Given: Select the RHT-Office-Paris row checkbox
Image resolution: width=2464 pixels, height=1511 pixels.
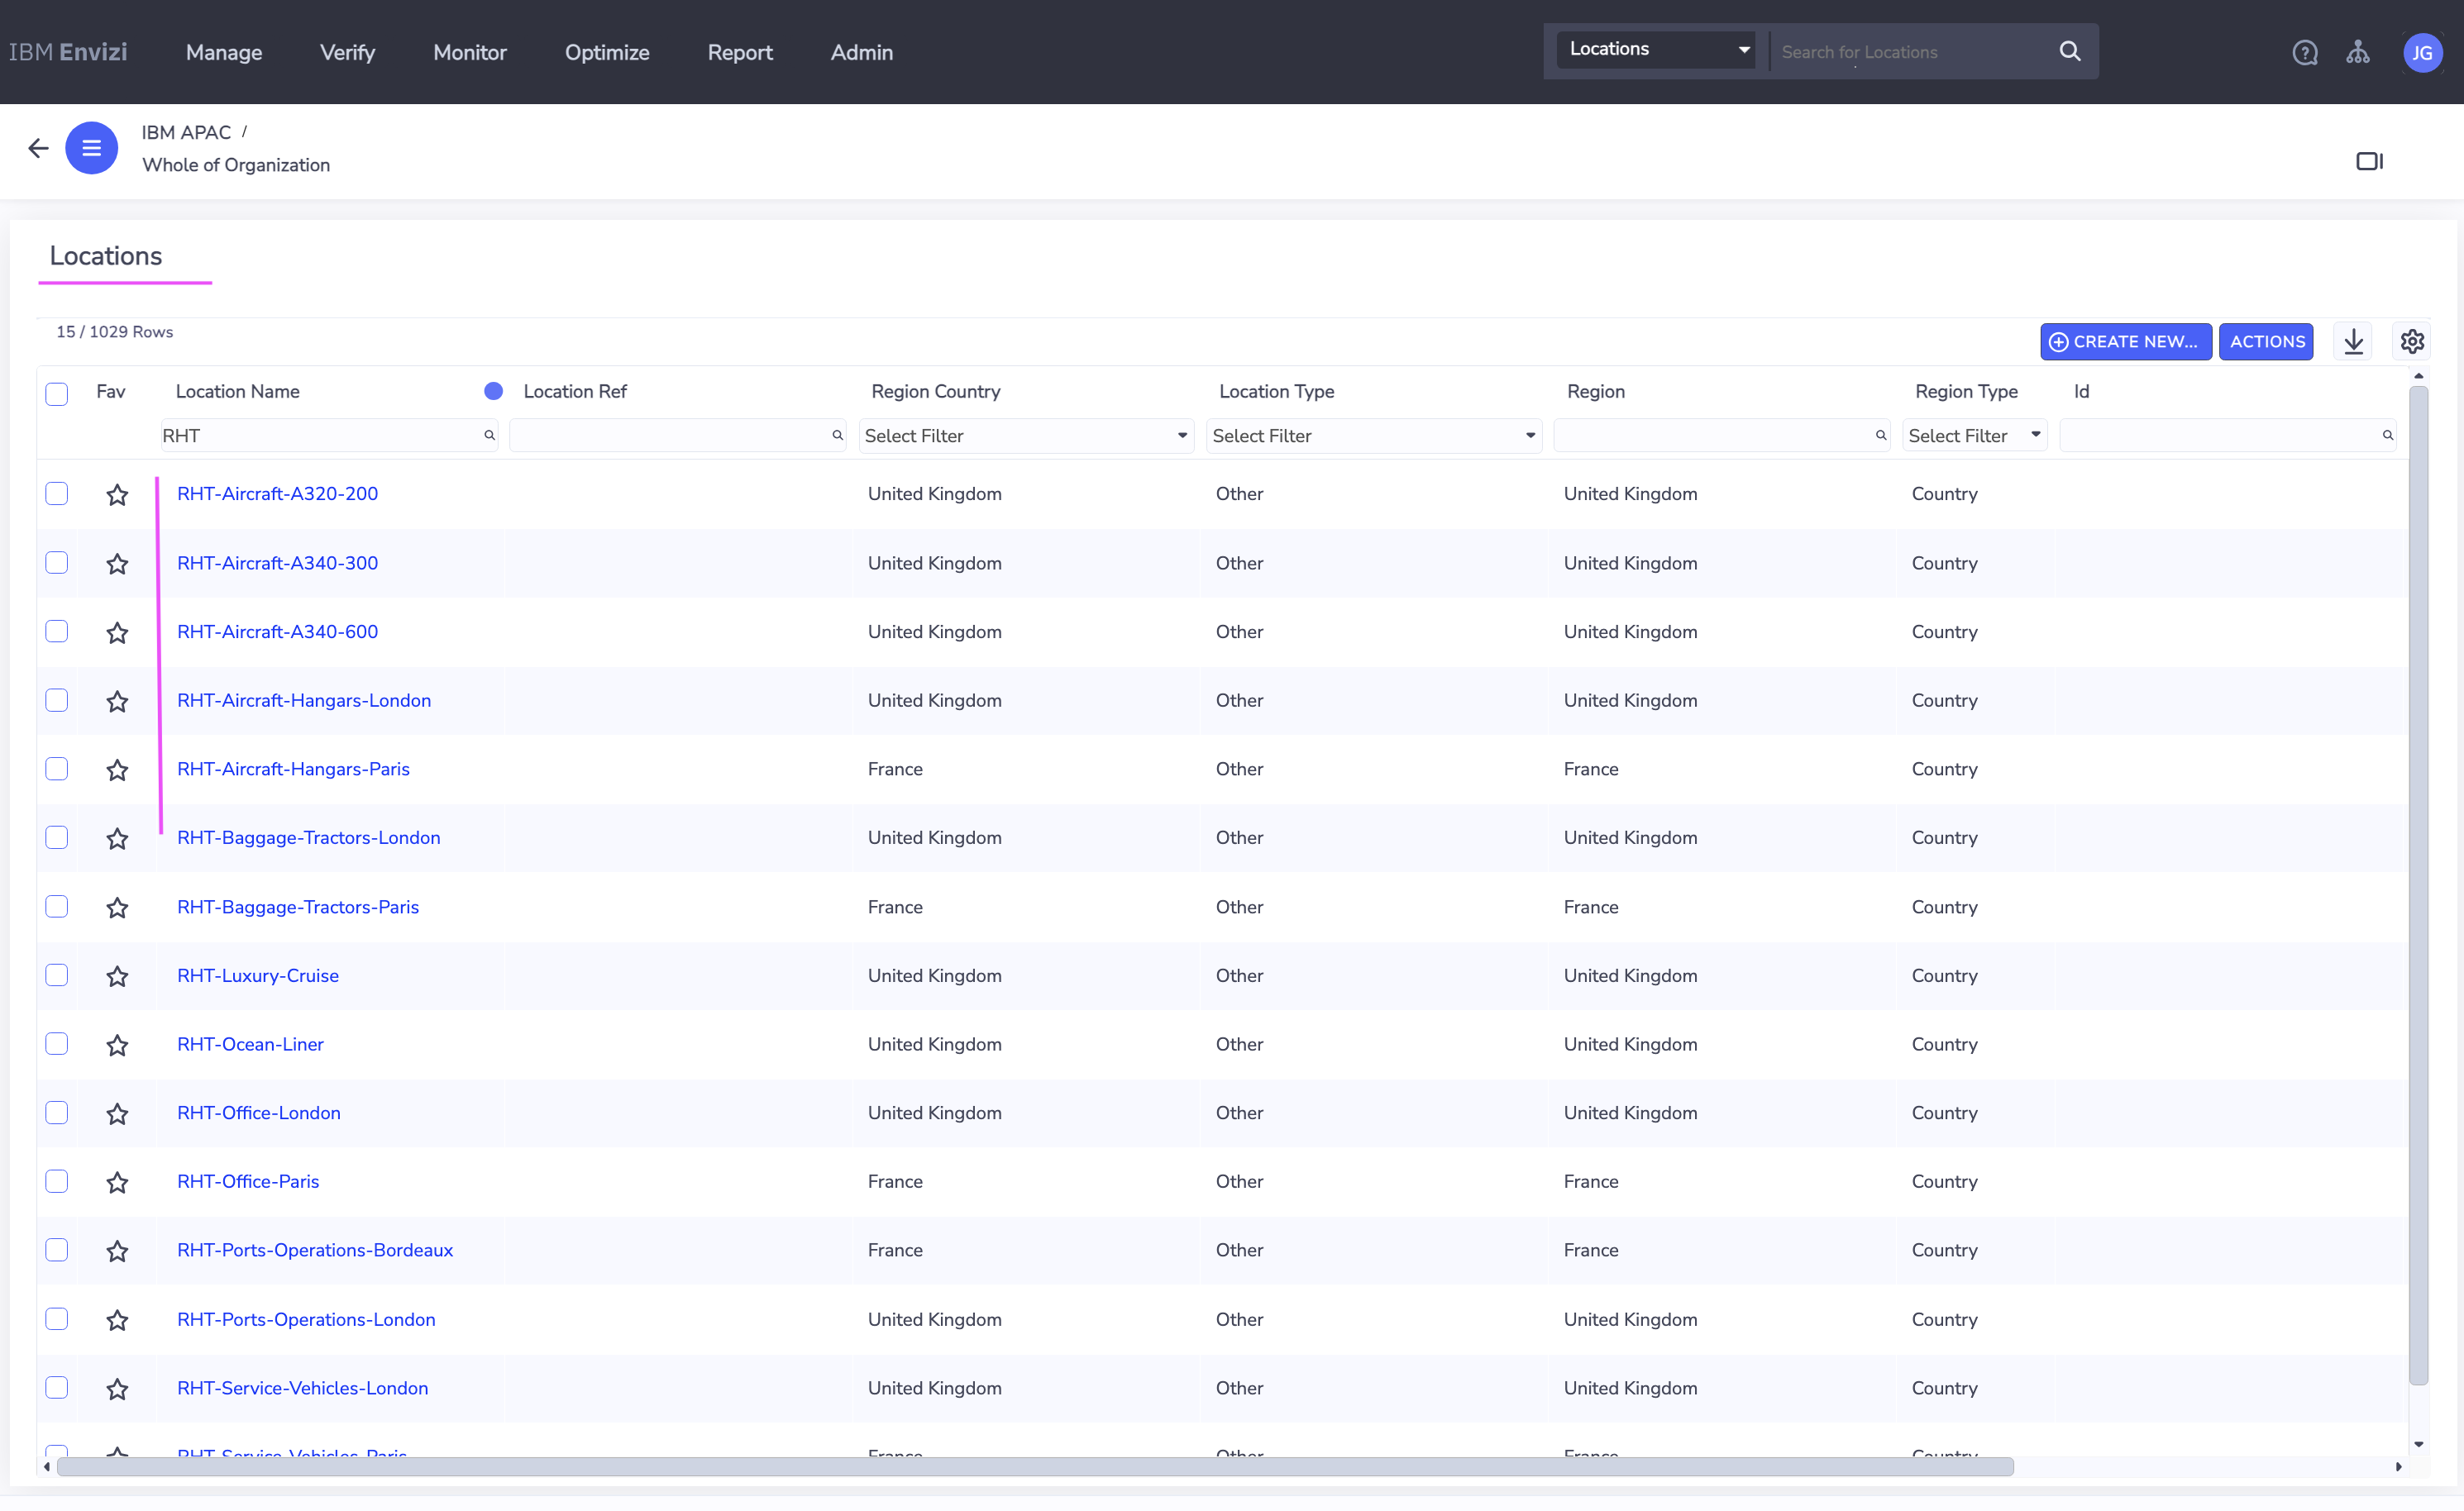Looking at the screenshot, I should click(57, 1181).
